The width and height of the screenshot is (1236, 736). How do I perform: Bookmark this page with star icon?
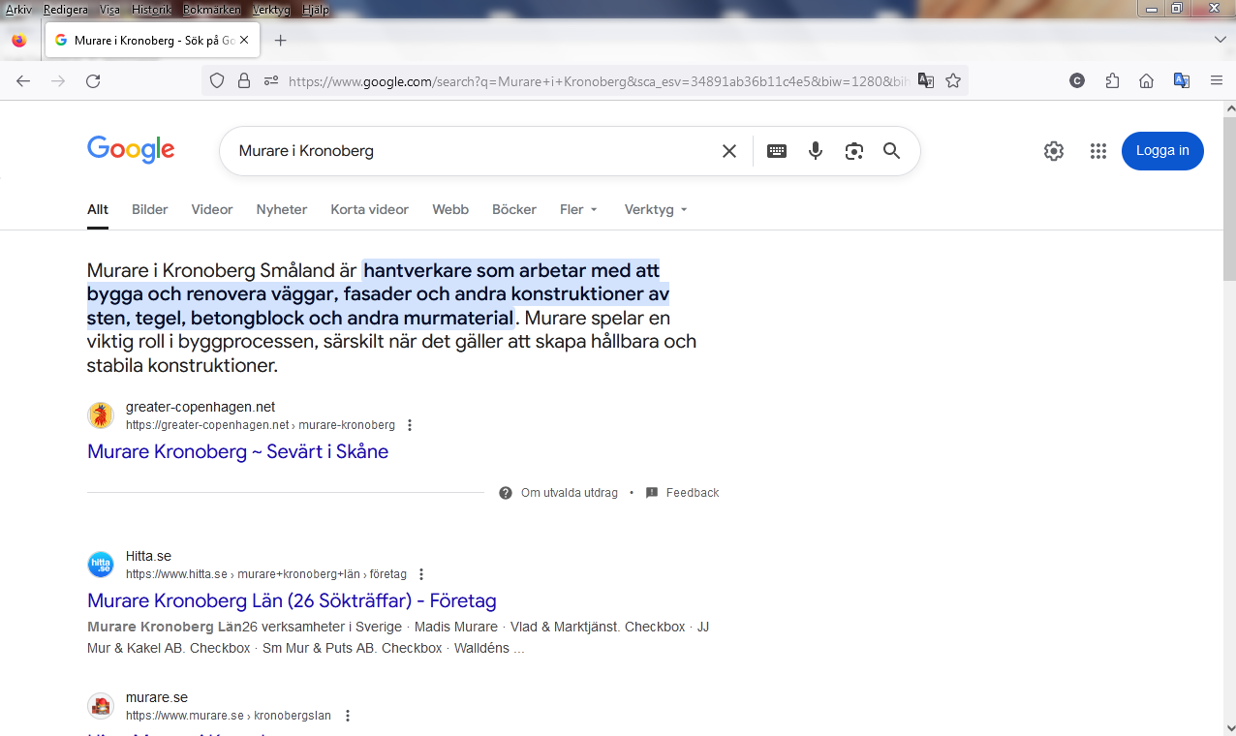pos(953,81)
